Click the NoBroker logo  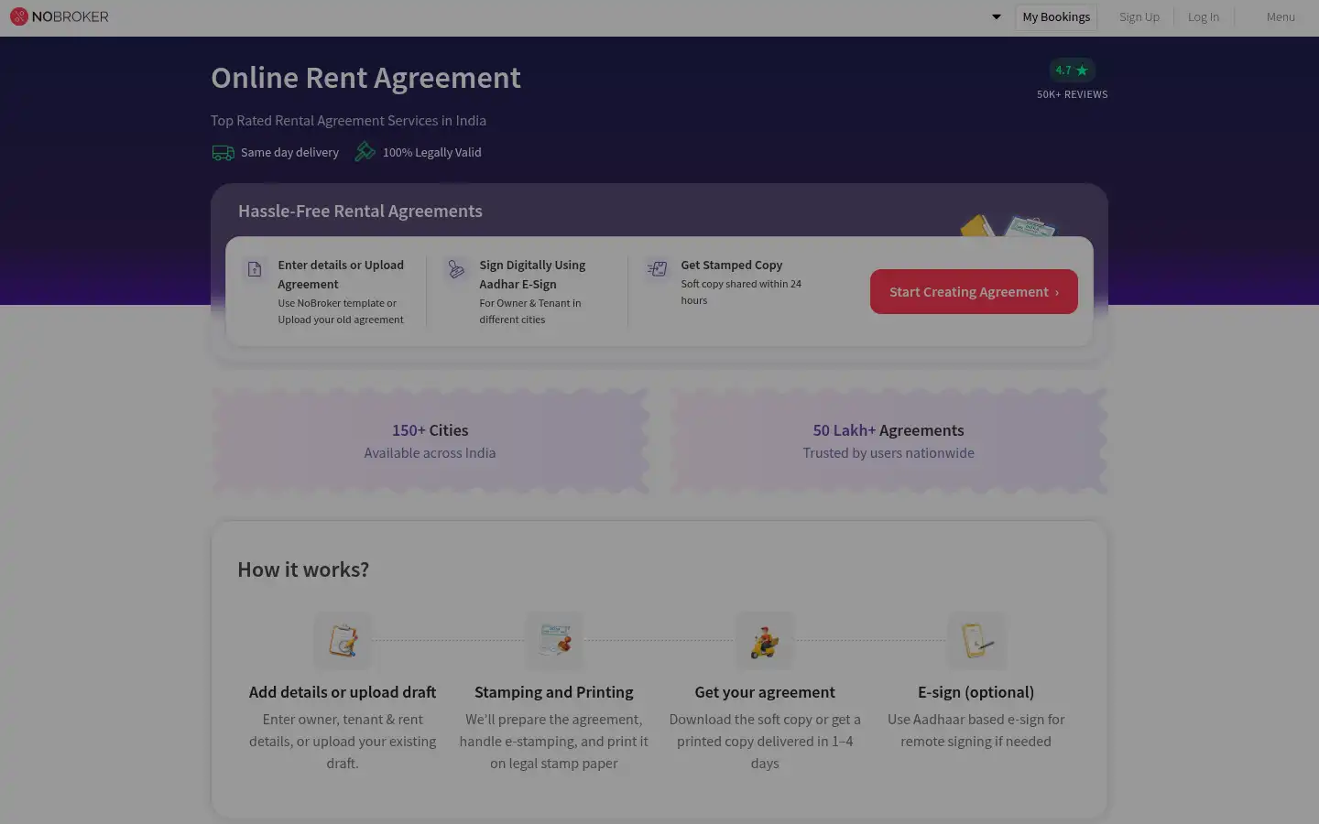pyautogui.click(x=59, y=16)
